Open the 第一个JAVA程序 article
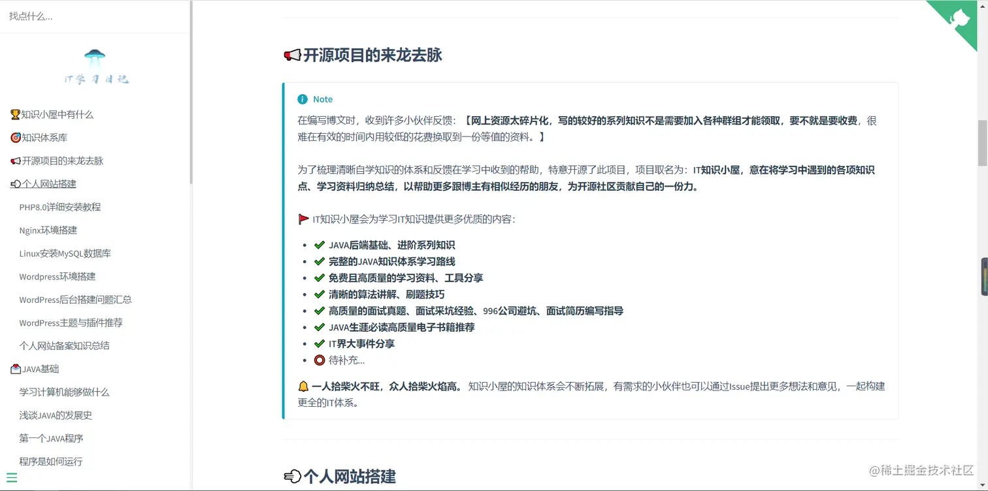The image size is (988, 491). 51,438
